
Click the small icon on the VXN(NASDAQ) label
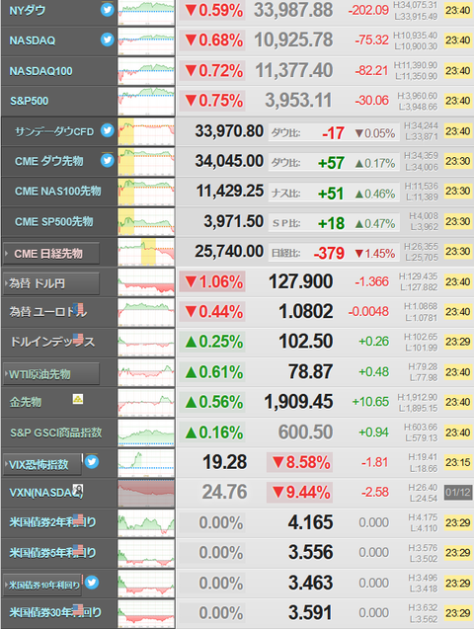click(x=78, y=490)
